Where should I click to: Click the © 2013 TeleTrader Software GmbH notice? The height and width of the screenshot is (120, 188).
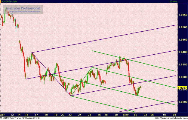tap(20, 118)
